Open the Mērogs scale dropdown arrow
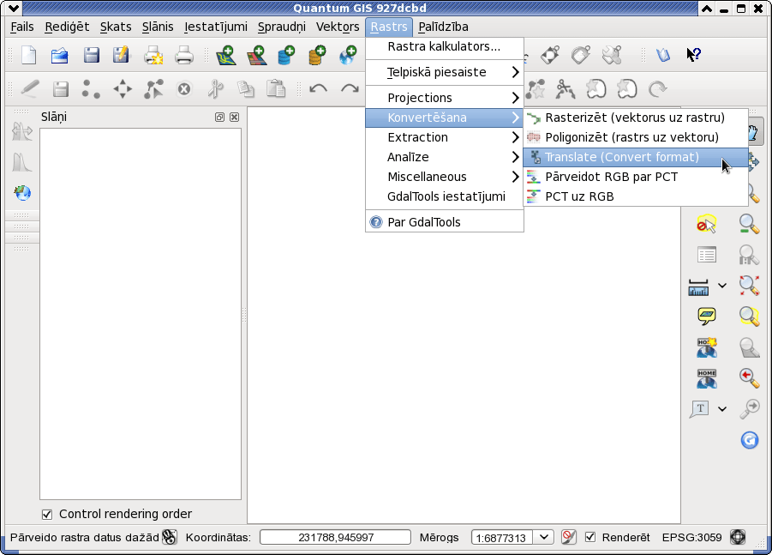The height and width of the screenshot is (555, 772). click(x=543, y=537)
